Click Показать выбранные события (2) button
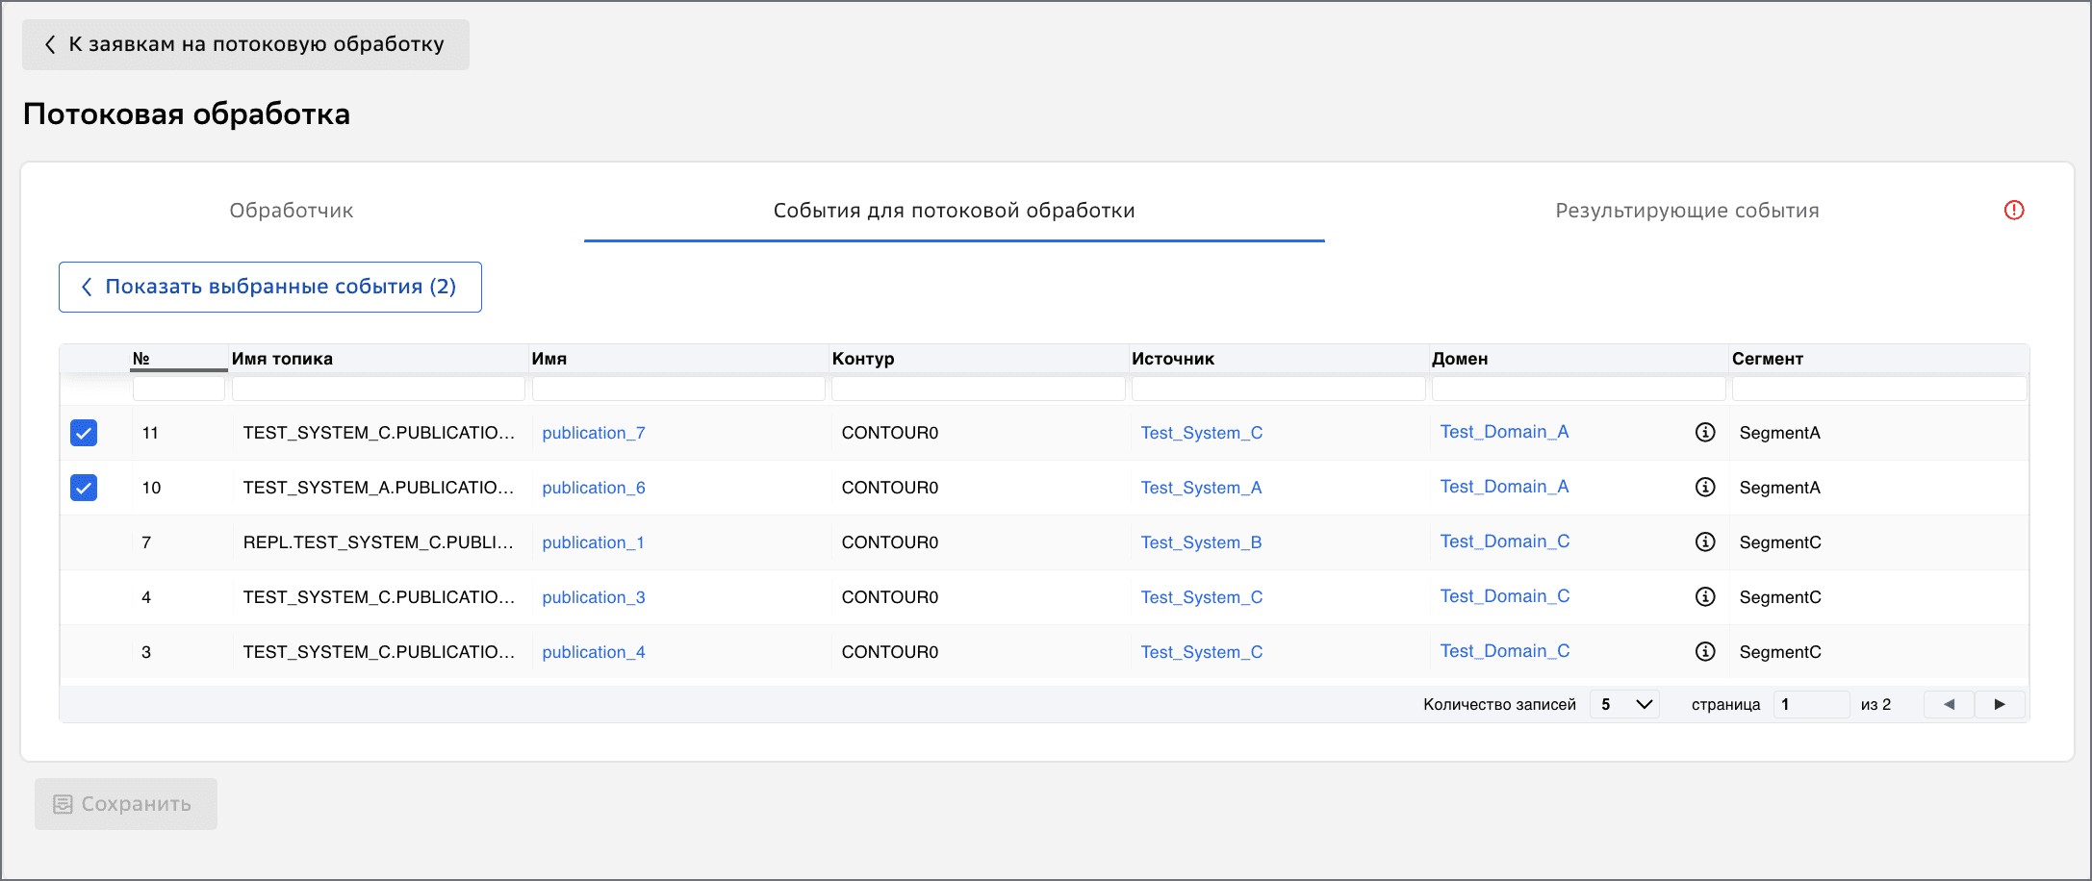 pyautogui.click(x=270, y=287)
